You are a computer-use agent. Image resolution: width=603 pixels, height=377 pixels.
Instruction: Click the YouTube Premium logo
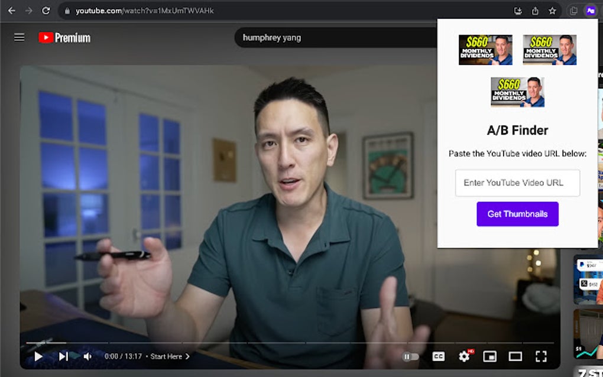[63, 37]
